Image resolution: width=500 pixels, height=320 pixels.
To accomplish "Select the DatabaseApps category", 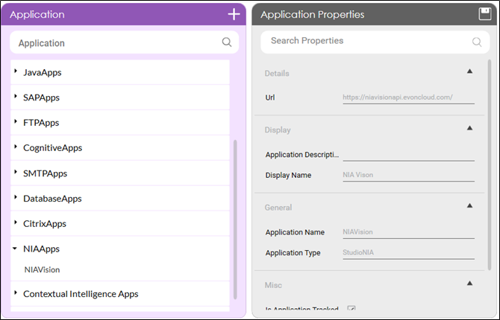I will coord(52,199).
